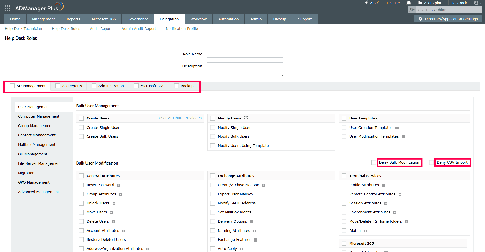Open the Management menu tab
The width and height of the screenshot is (485, 252).
coord(44,19)
